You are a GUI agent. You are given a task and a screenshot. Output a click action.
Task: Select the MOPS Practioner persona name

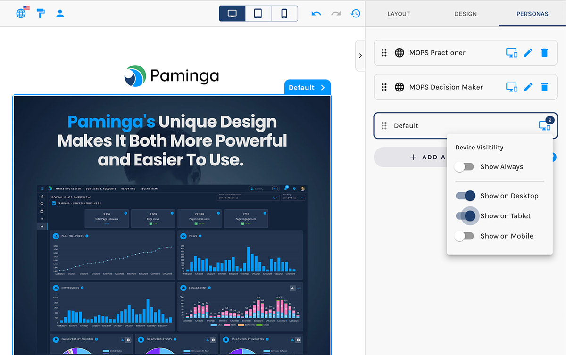437,53
